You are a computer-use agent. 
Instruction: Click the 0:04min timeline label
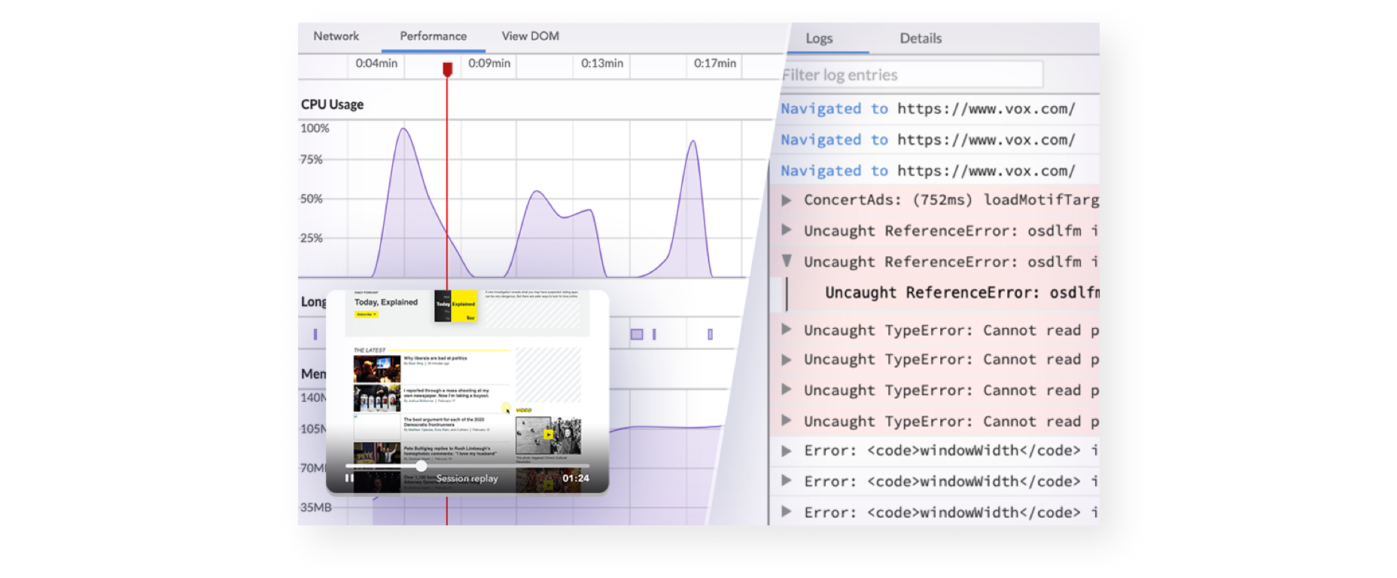(x=376, y=63)
